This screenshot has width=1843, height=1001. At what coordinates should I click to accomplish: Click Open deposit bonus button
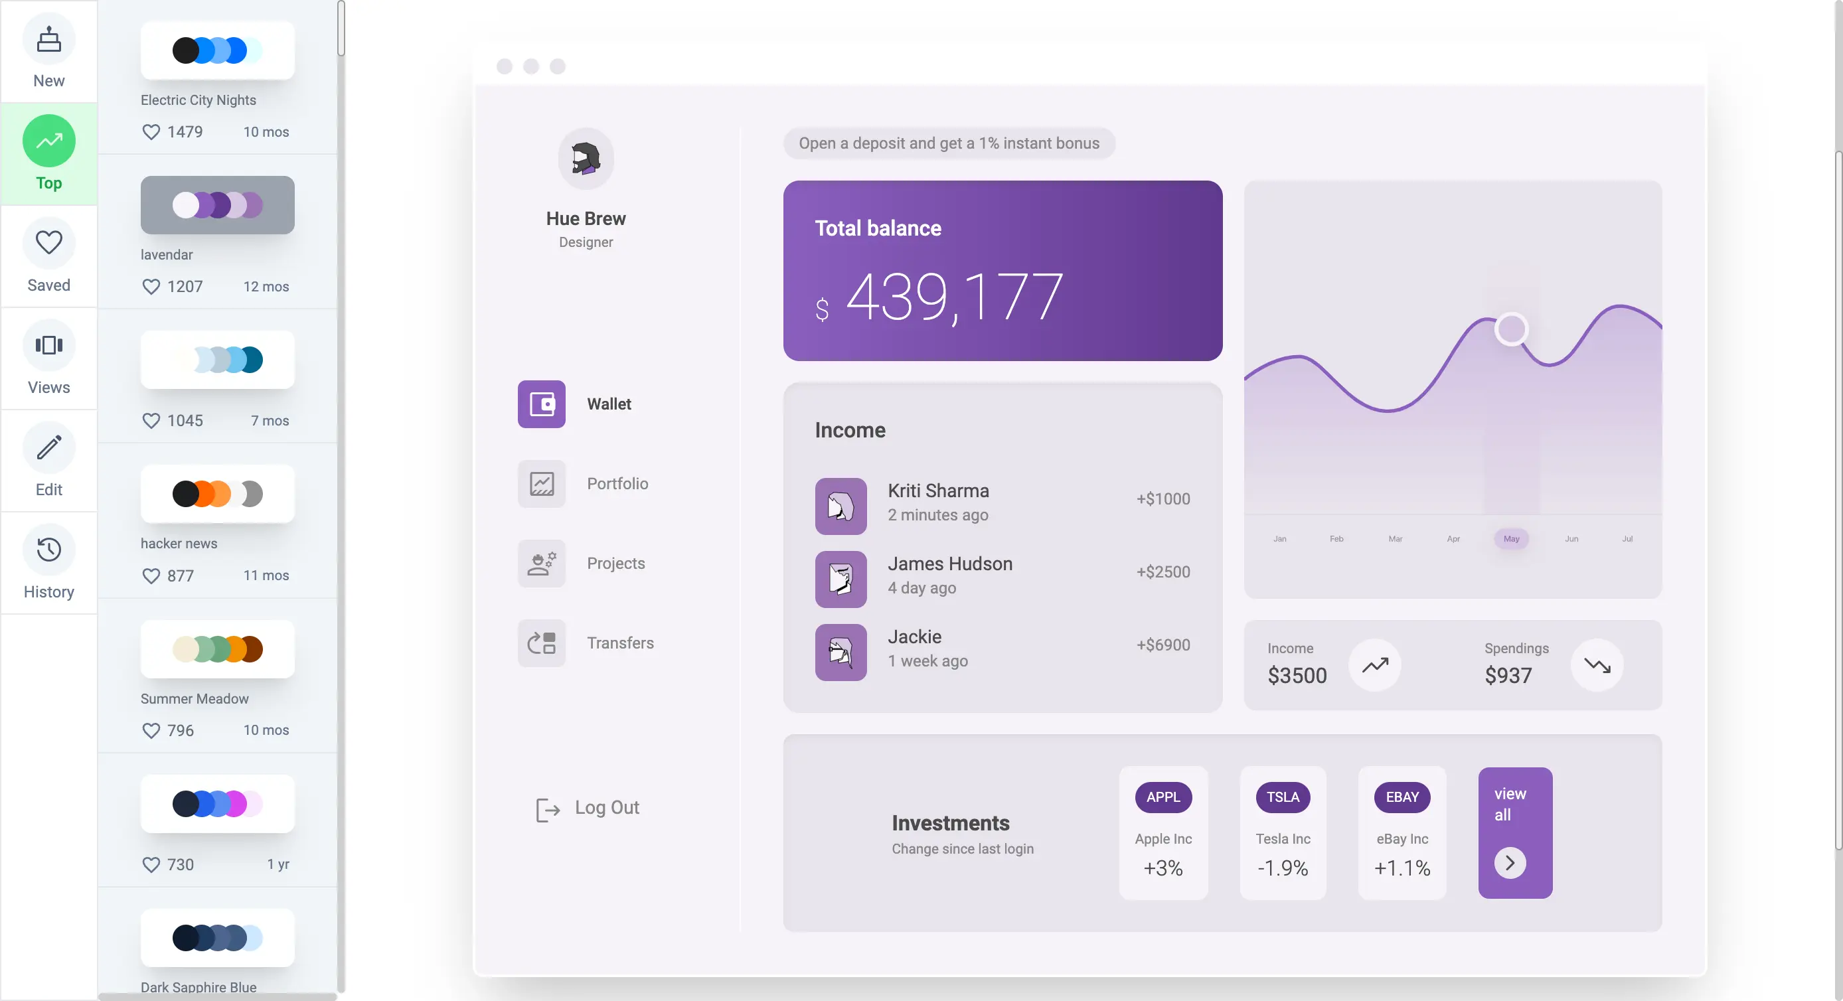click(x=949, y=142)
